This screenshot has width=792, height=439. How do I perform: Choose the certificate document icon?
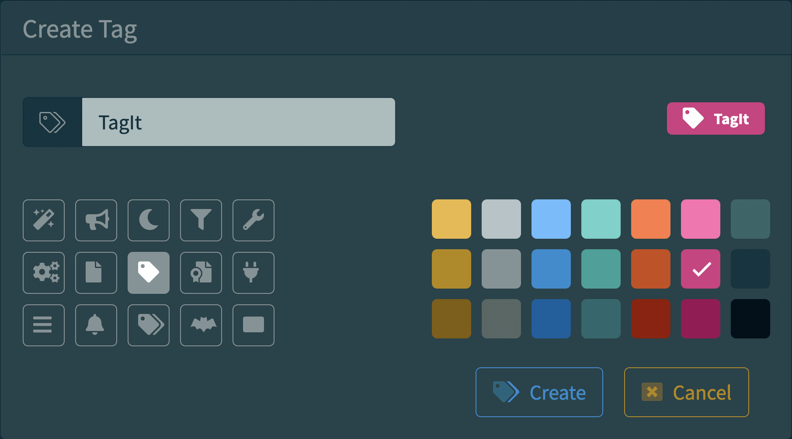coord(201,273)
